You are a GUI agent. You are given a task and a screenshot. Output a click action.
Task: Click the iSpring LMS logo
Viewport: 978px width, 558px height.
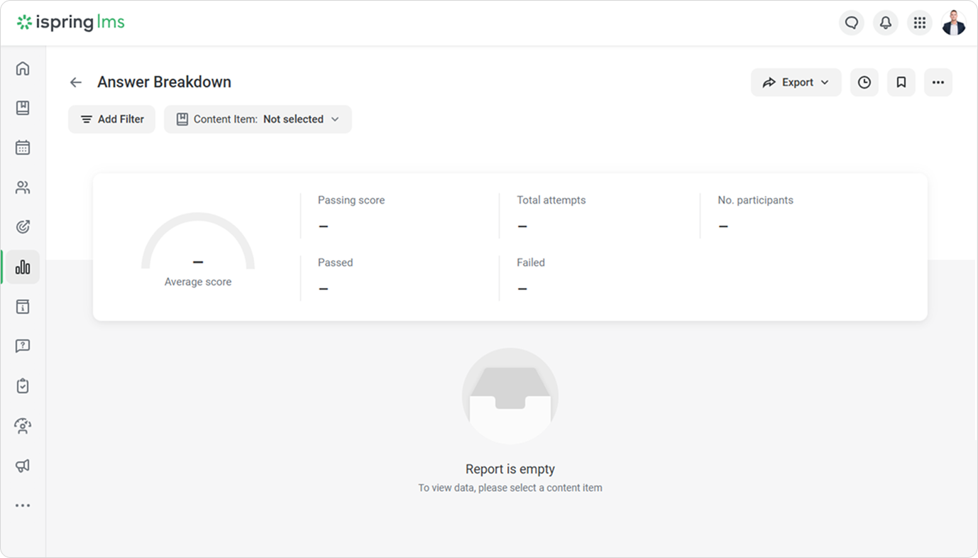click(x=71, y=23)
